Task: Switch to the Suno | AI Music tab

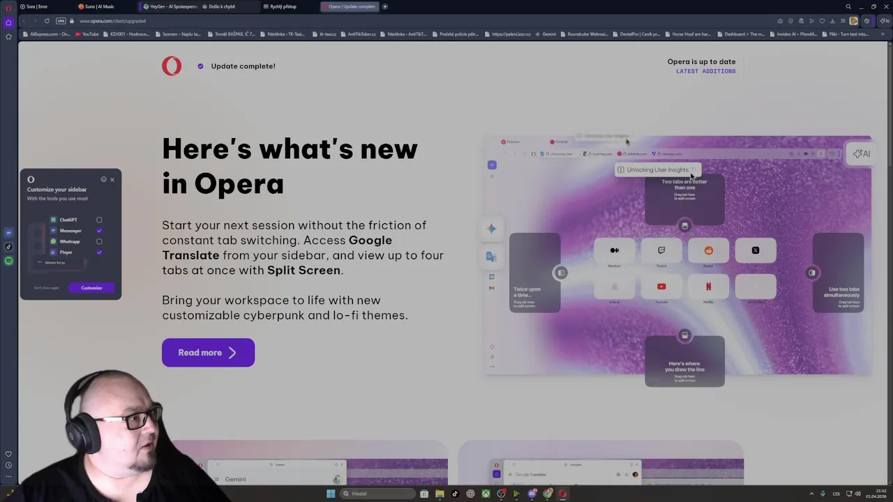Action: coord(105,6)
